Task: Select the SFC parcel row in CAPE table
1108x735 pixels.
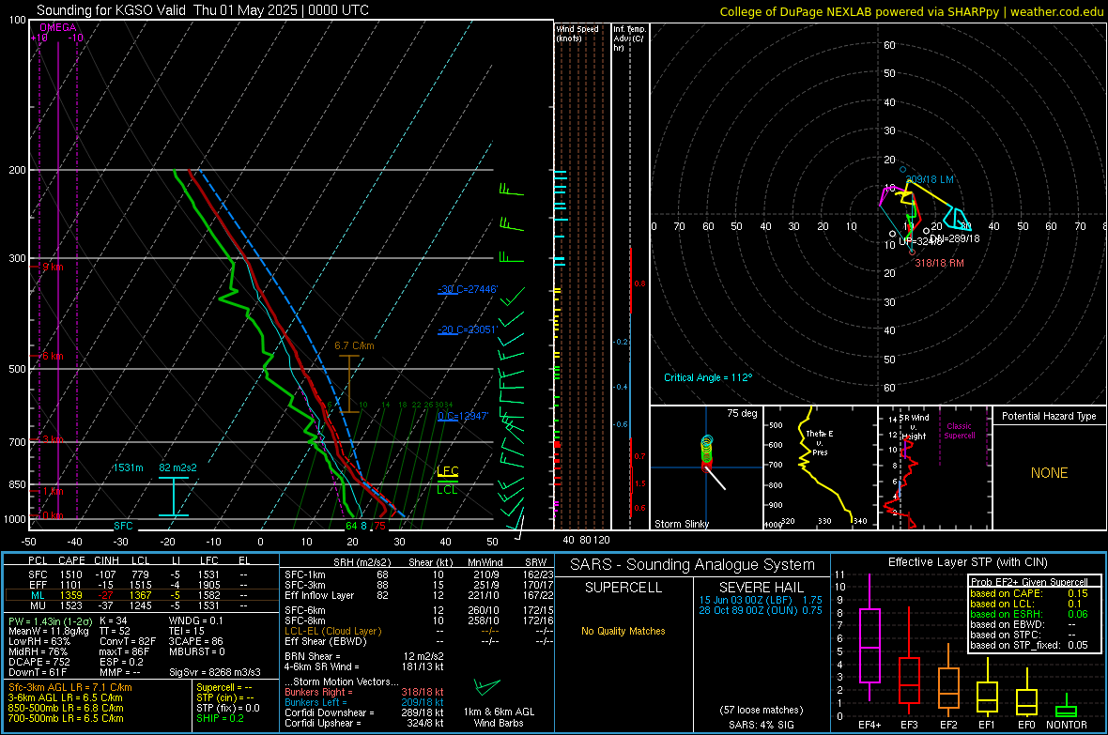Action: pos(141,574)
